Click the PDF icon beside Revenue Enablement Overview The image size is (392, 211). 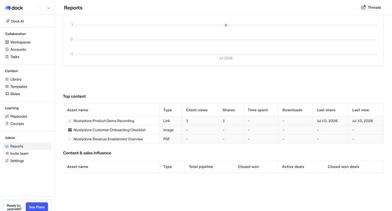(x=70, y=139)
